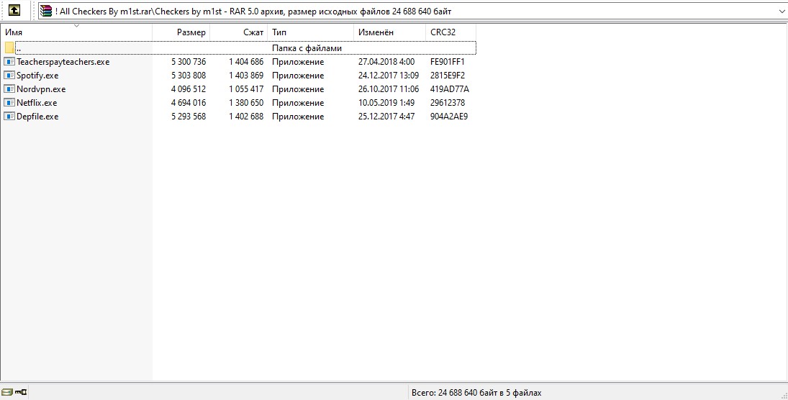Click the drive icon in status bar
This screenshot has height=400, width=788.
point(7,392)
